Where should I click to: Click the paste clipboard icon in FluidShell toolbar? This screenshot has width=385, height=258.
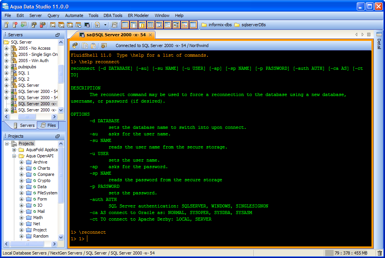[x=93, y=46]
